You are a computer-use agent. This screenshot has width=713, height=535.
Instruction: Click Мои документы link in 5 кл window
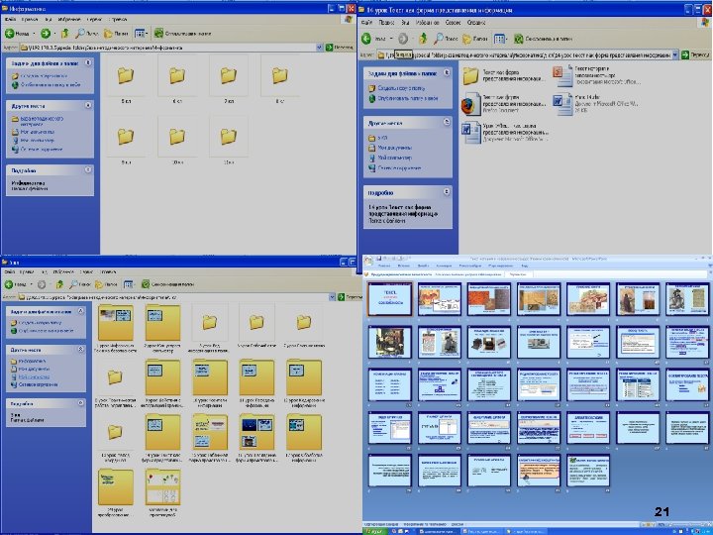point(32,369)
